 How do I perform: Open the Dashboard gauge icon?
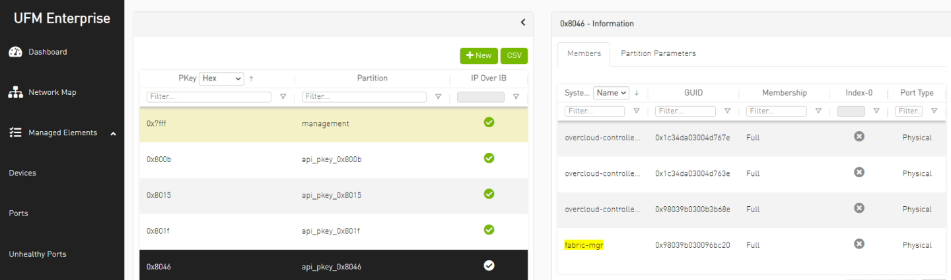15,52
